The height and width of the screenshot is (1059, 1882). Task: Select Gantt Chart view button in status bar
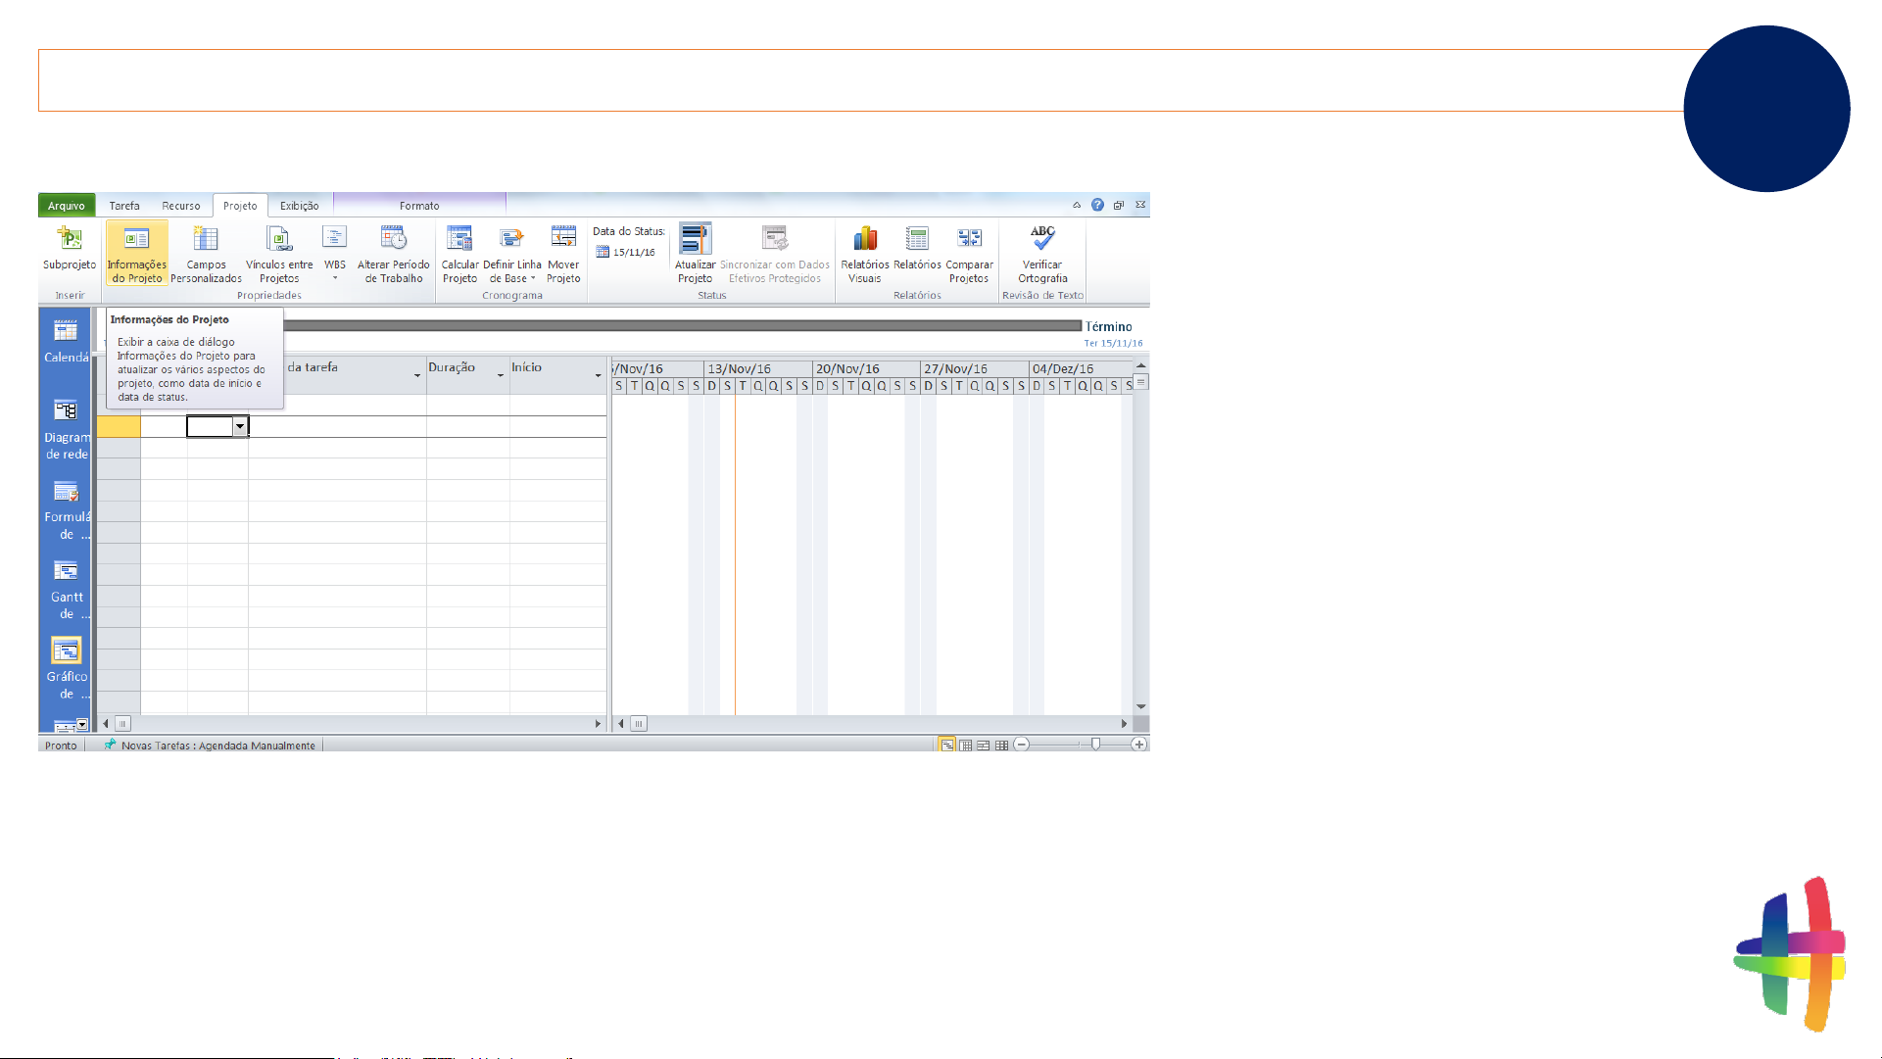click(x=946, y=746)
